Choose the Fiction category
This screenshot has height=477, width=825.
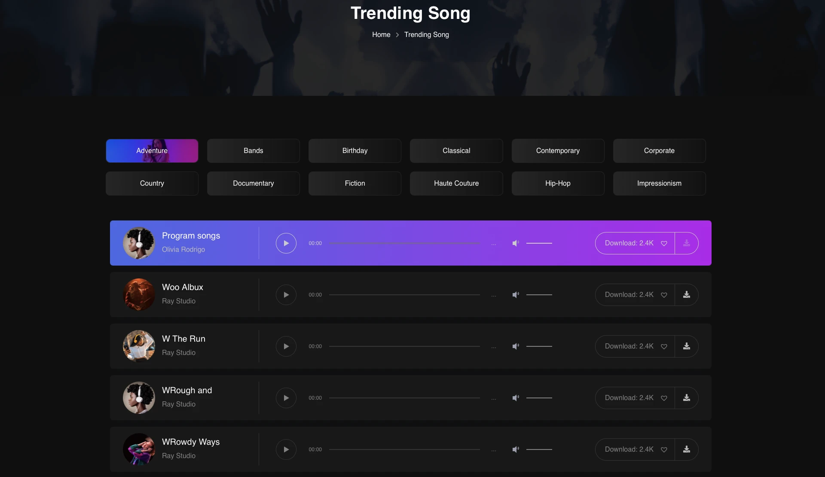tap(355, 183)
